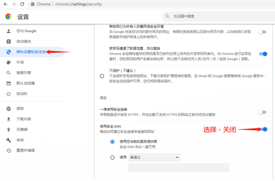Disable the password breach warning toggle
This screenshot has height=181, width=275.
[263, 54]
